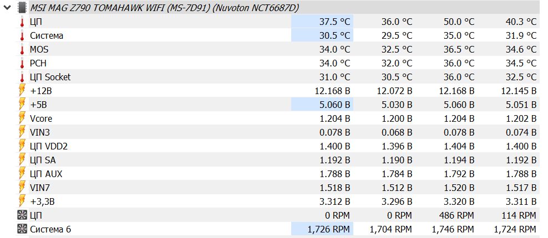Select the ЦП SA voltage label
Viewport: 548px width, 238px height.
pyautogui.click(x=43, y=160)
